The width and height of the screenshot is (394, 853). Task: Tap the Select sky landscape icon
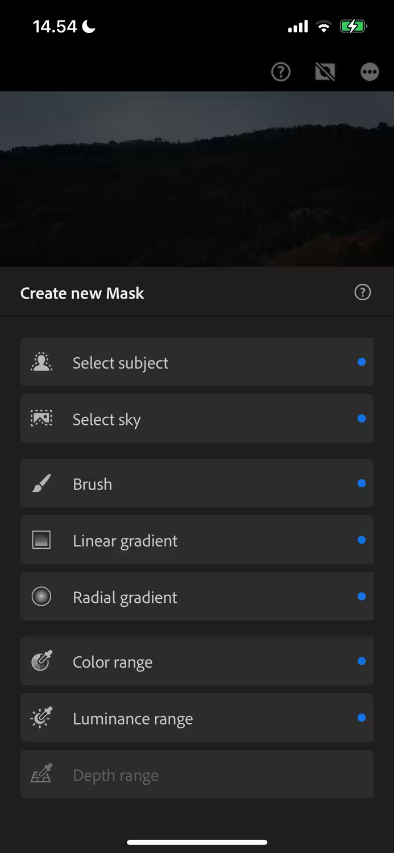point(42,419)
